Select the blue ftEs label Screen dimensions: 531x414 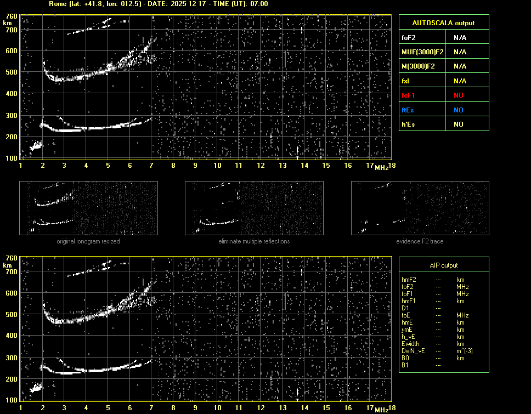[409, 110]
